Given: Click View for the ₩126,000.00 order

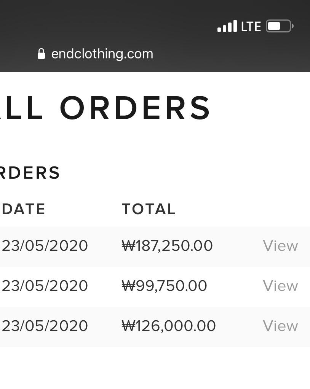Looking at the screenshot, I should pyautogui.click(x=280, y=326).
